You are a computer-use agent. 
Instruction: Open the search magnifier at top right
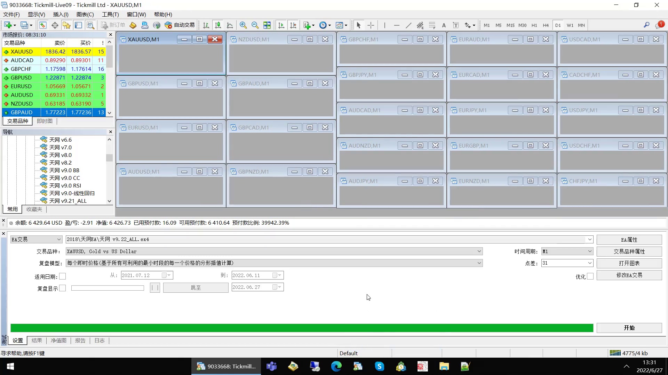coord(646,25)
